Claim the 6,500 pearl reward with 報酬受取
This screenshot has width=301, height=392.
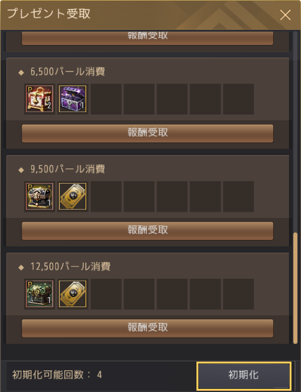click(x=148, y=133)
